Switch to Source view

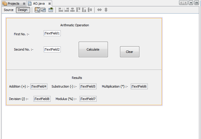tap(9, 10)
